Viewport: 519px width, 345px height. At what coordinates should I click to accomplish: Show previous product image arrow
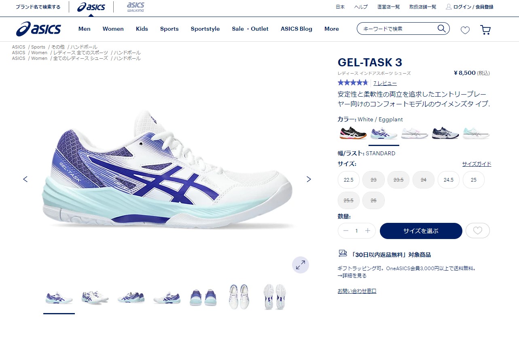(25, 179)
